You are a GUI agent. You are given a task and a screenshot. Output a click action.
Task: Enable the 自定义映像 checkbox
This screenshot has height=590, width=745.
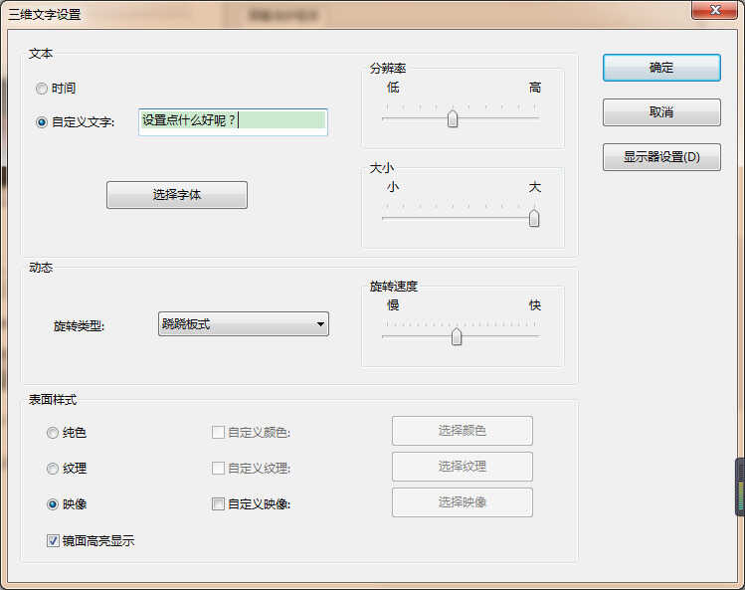218,504
